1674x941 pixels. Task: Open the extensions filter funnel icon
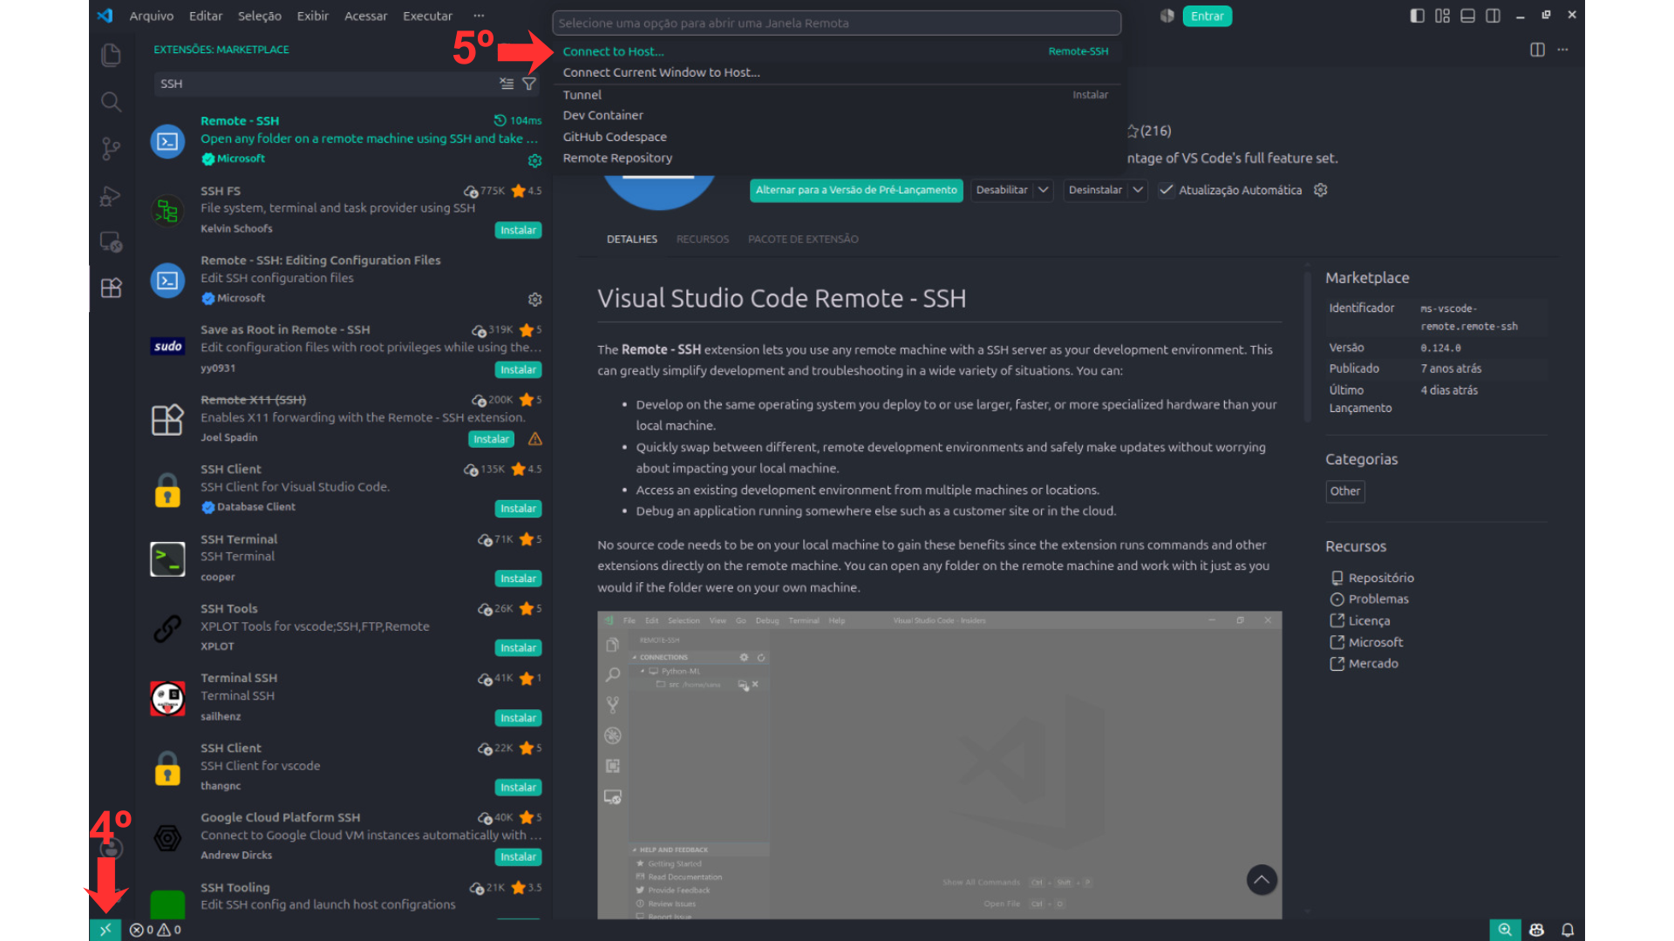(528, 84)
